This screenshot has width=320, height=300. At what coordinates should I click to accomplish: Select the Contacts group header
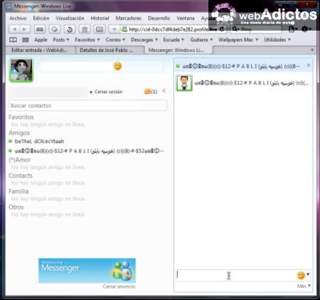tap(21, 175)
